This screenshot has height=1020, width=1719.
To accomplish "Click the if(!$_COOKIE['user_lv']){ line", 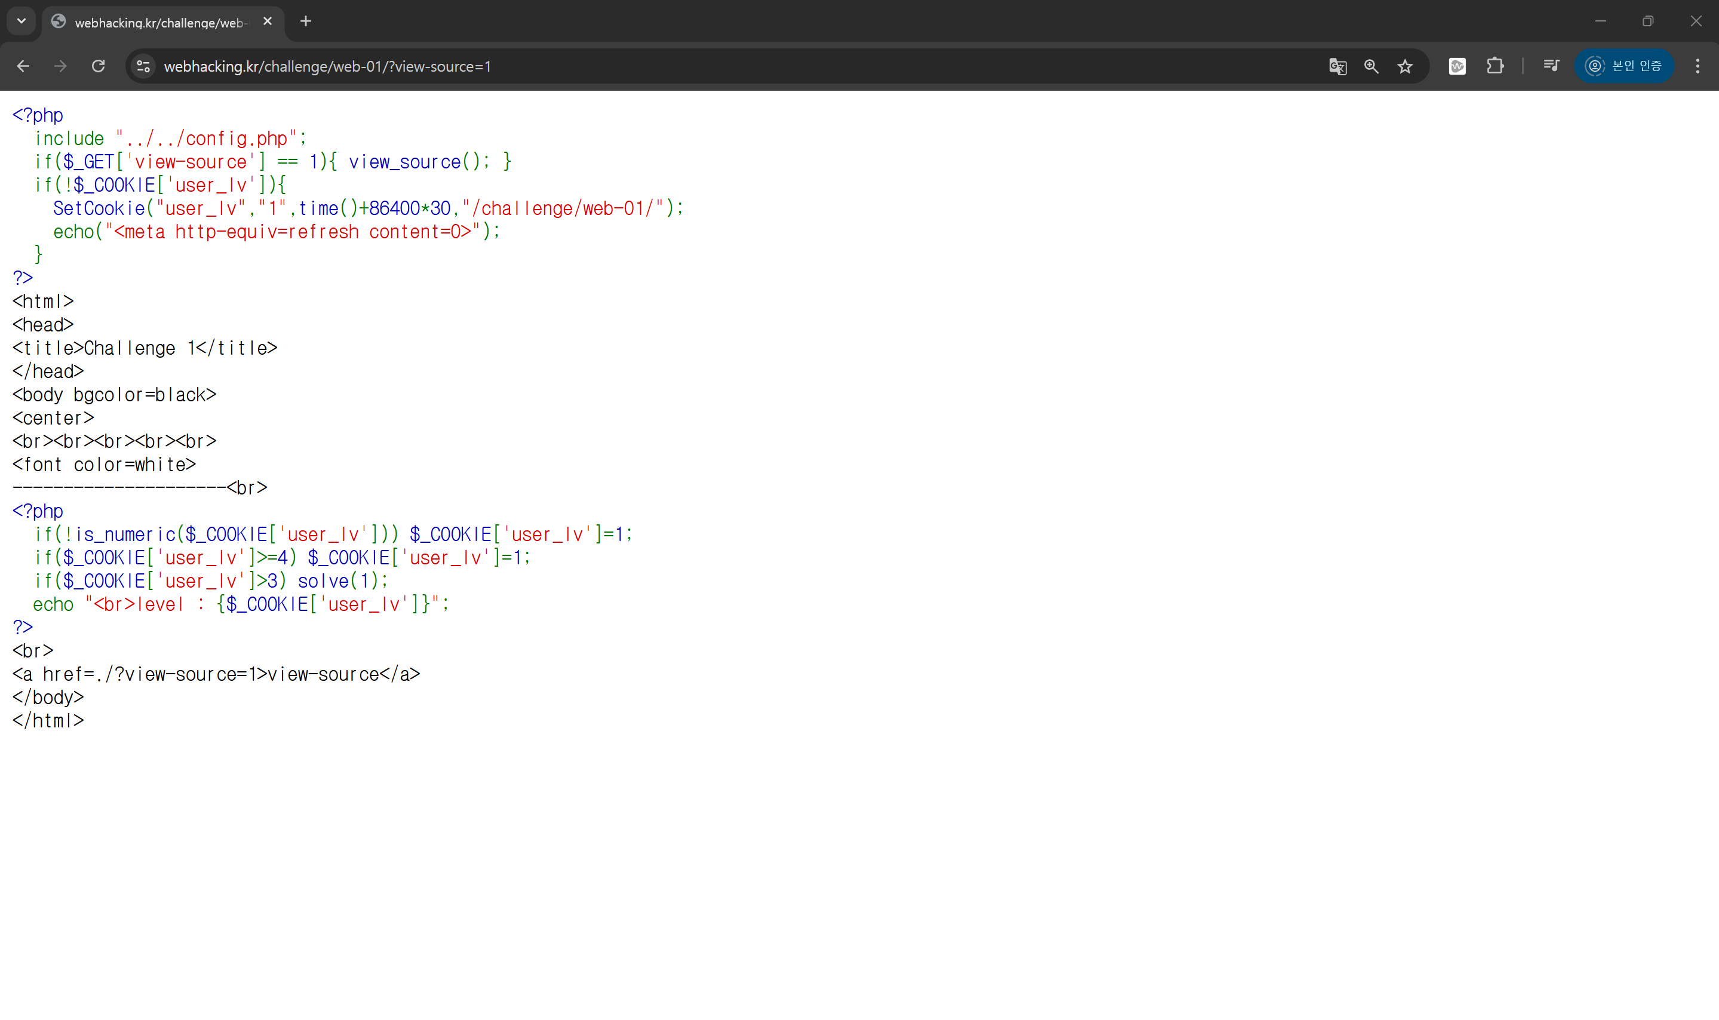I will [160, 186].
